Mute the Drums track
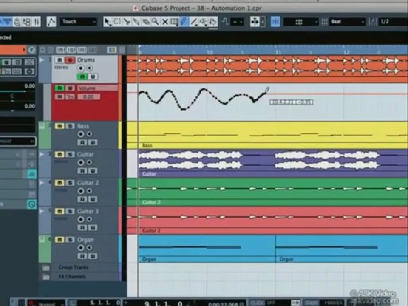Viewport: 408px width, 306px height. (x=59, y=60)
